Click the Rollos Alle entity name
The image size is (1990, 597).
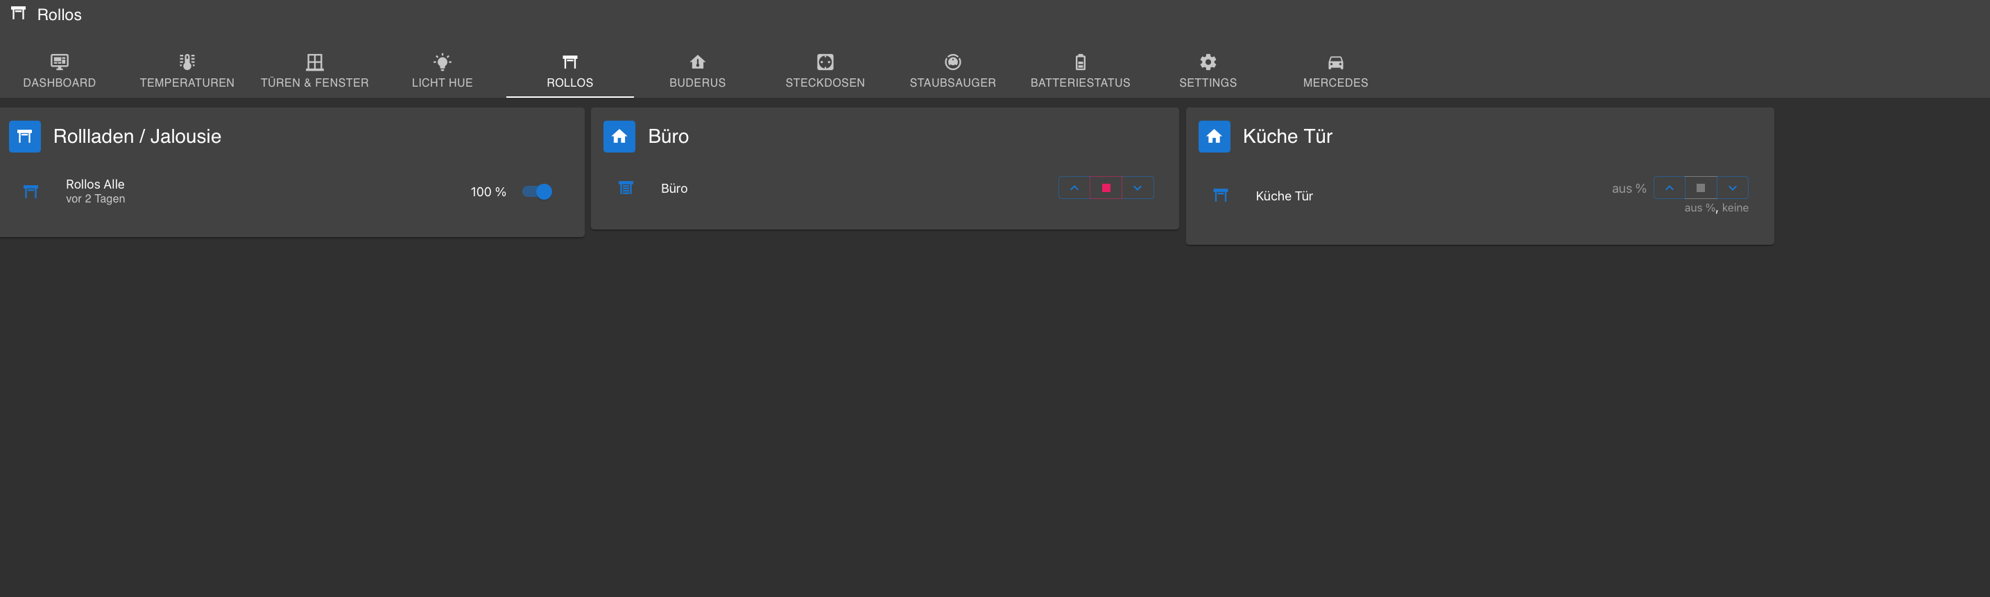[x=95, y=184]
